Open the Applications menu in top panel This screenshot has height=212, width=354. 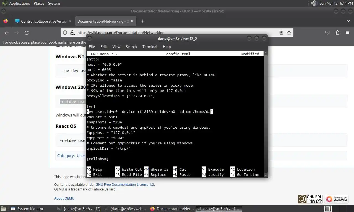pyautogui.click(x=19, y=3)
